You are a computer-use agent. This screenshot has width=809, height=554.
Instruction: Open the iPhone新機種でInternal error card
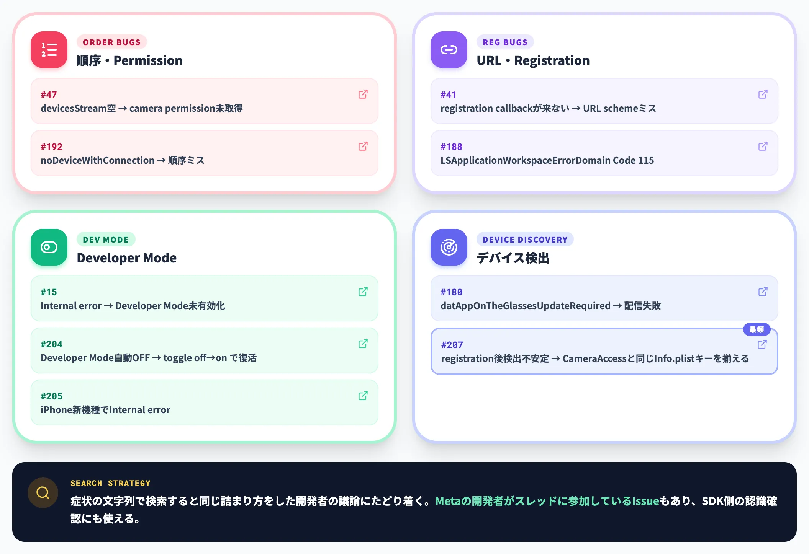pyautogui.click(x=205, y=402)
